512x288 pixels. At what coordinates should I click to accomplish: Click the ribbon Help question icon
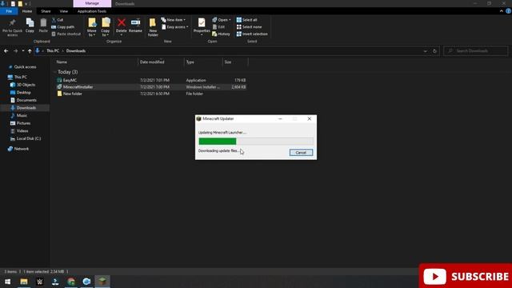[509, 11]
